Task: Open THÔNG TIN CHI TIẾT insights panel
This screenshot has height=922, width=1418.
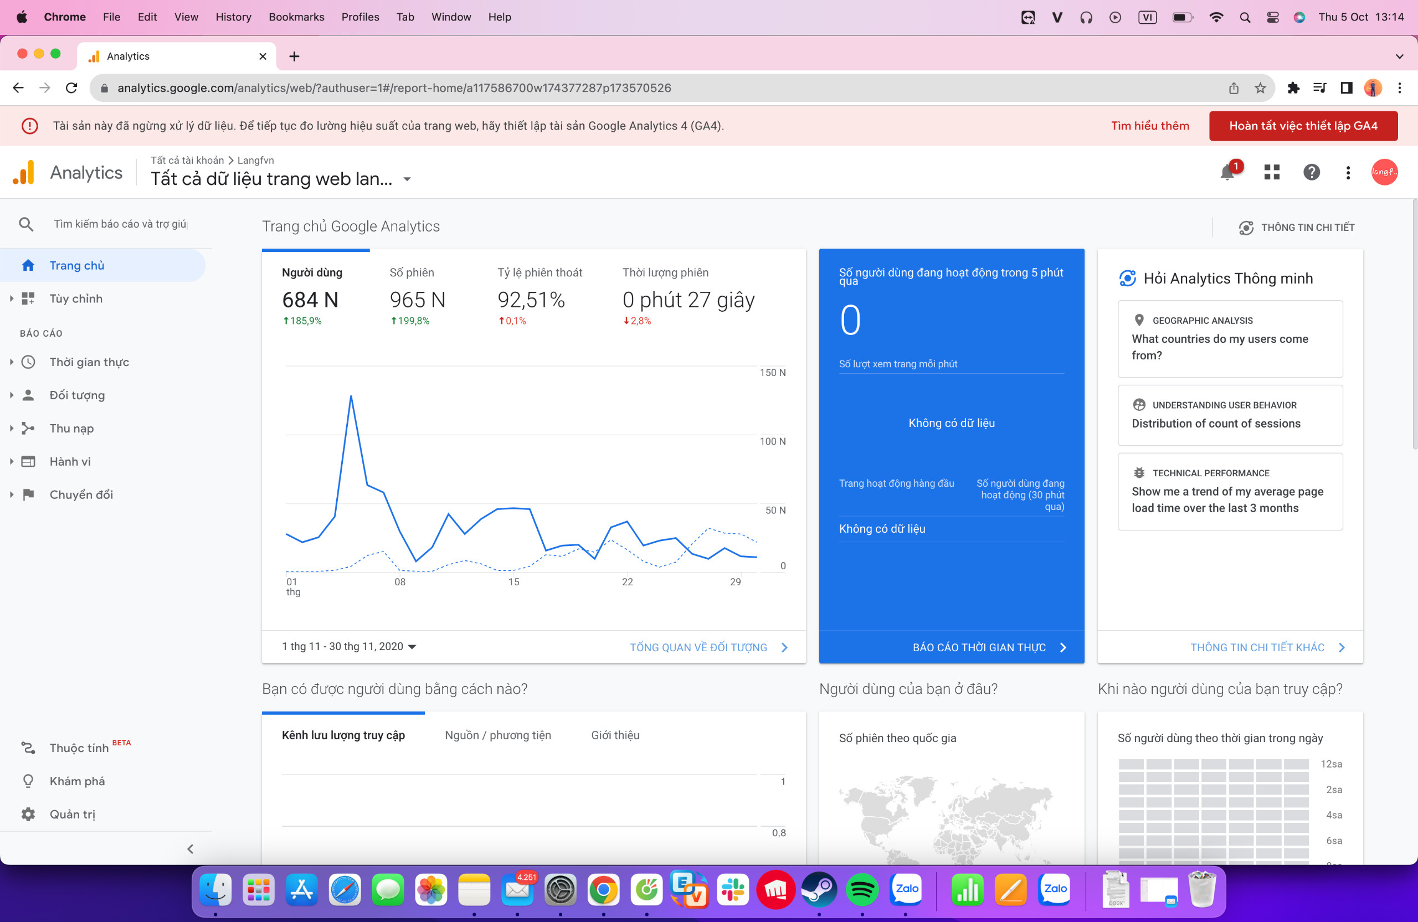Action: [x=1297, y=228]
